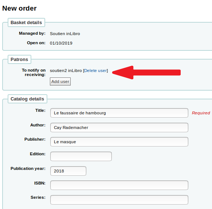Click the Catalog details section legend
The width and height of the screenshot is (212, 209).
27,99
